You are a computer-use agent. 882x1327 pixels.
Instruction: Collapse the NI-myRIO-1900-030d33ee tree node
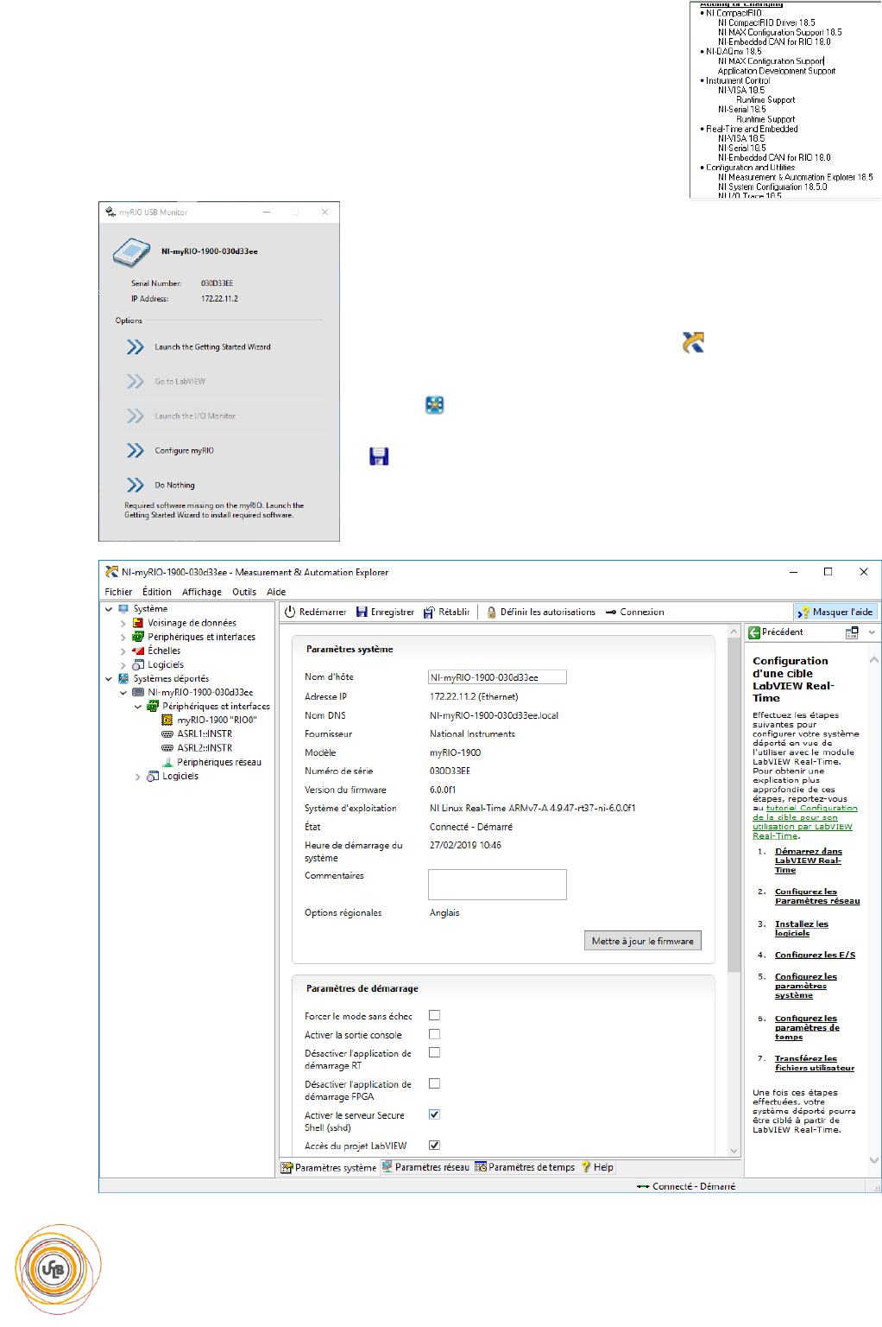point(123,692)
